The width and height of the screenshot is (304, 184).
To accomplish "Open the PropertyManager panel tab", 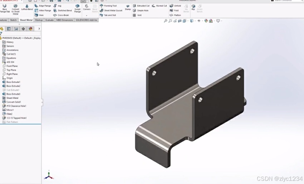I will (x=9, y=29).
